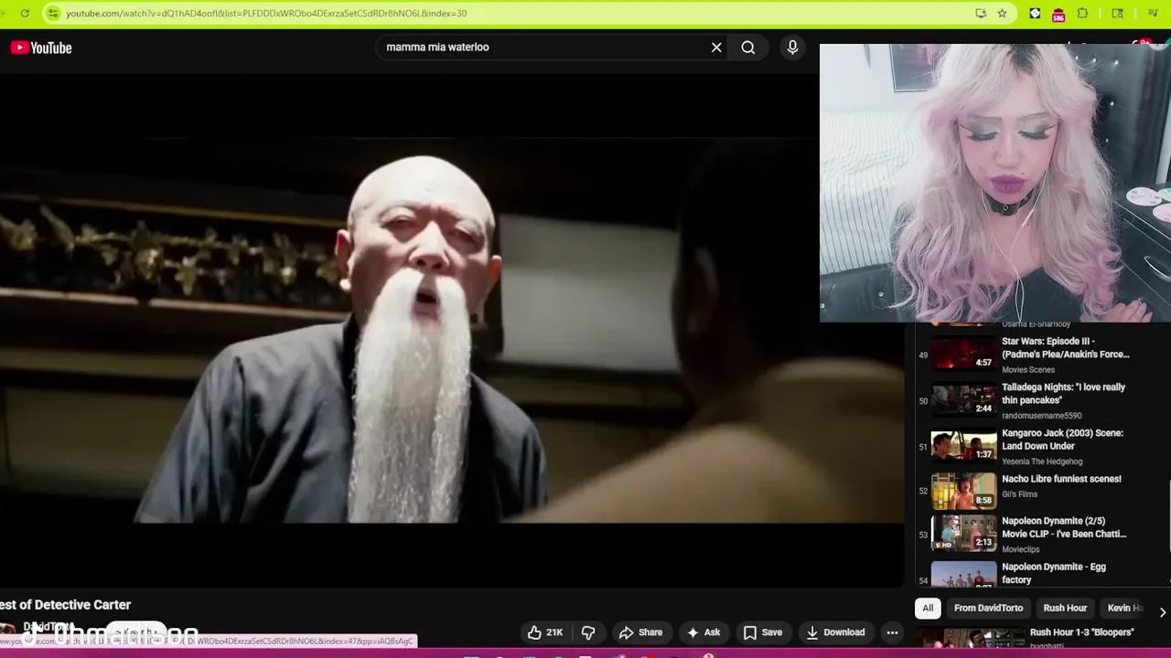Open the Nacho Libre funniest scenes thumbnail
The image size is (1171, 658).
tap(963, 492)
